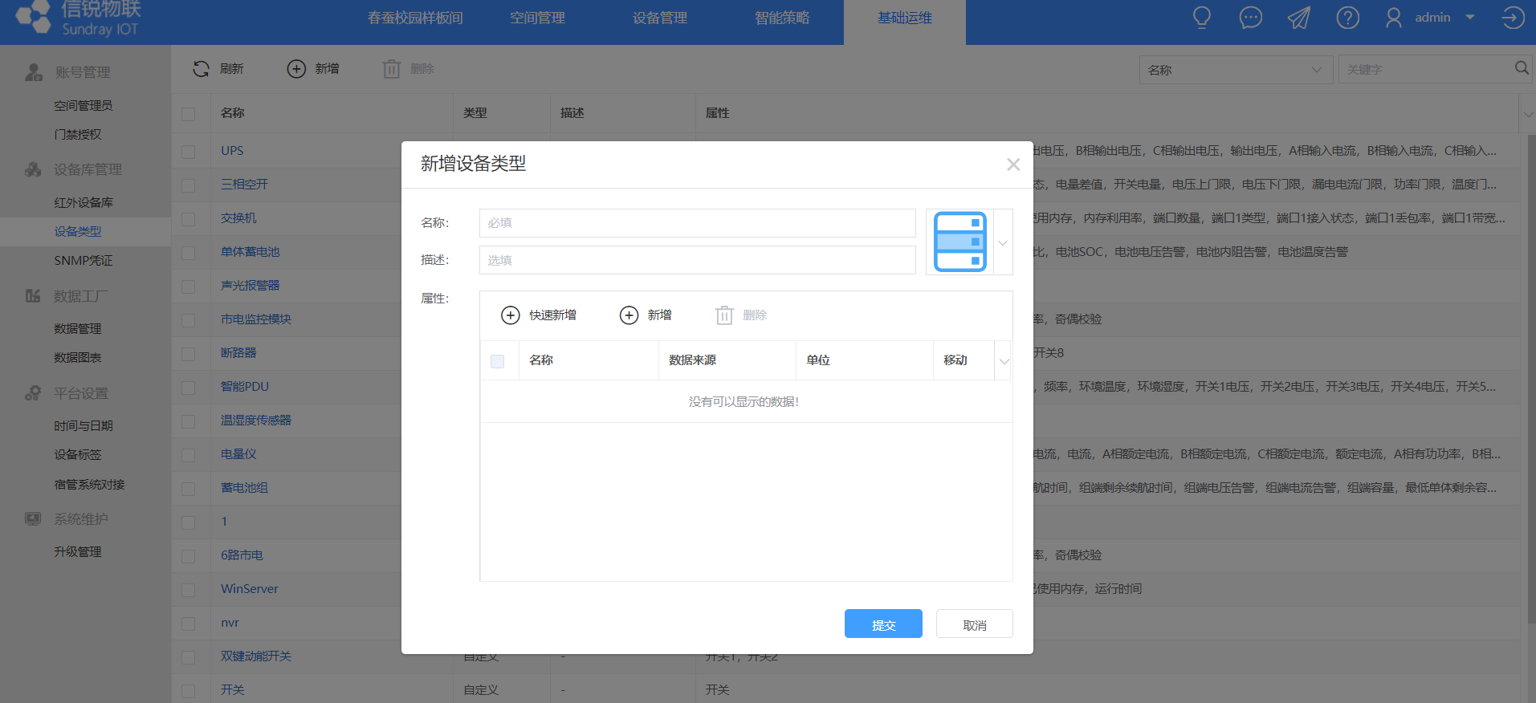Click the server device type icon

(x=960, y=242)
